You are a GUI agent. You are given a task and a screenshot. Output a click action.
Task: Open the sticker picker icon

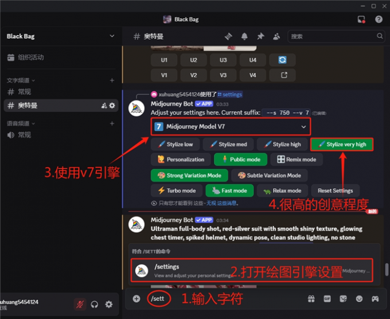(343, 298)
